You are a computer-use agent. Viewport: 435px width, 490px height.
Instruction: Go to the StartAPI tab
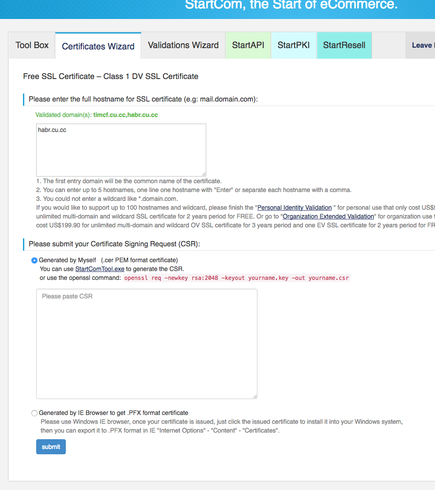[248, 45]
